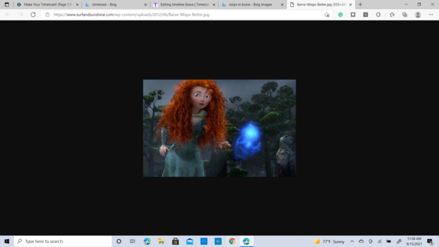Open the clock and date flyout
439x247 pixels.
(x=414, y=241)
